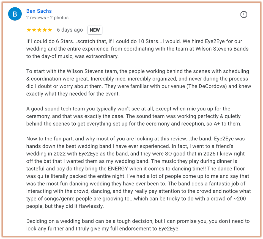Click the fourth gold rating star
Screen dimensions: 263x239
(45, 30)
